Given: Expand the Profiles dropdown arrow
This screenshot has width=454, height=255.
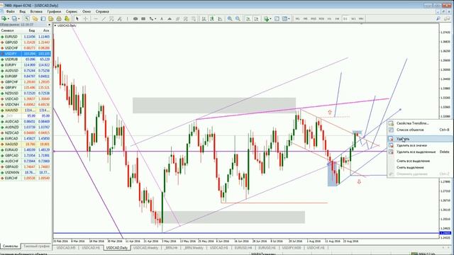Looking at the screenshot, I should pyautogui.click(x=18, y=19).
